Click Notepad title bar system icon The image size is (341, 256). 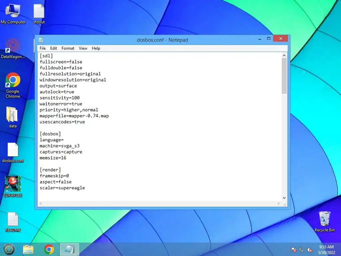pyautogui.click(x=41, y=40)
